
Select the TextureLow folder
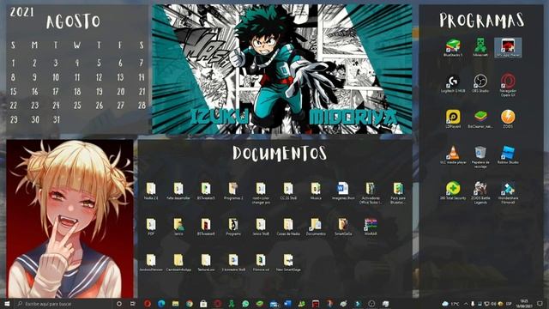point(206,263)
